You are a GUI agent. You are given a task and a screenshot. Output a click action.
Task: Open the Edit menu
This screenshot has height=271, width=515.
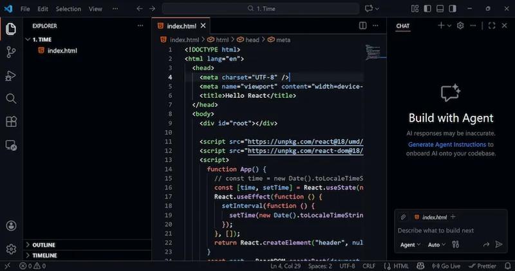point(42,9)
